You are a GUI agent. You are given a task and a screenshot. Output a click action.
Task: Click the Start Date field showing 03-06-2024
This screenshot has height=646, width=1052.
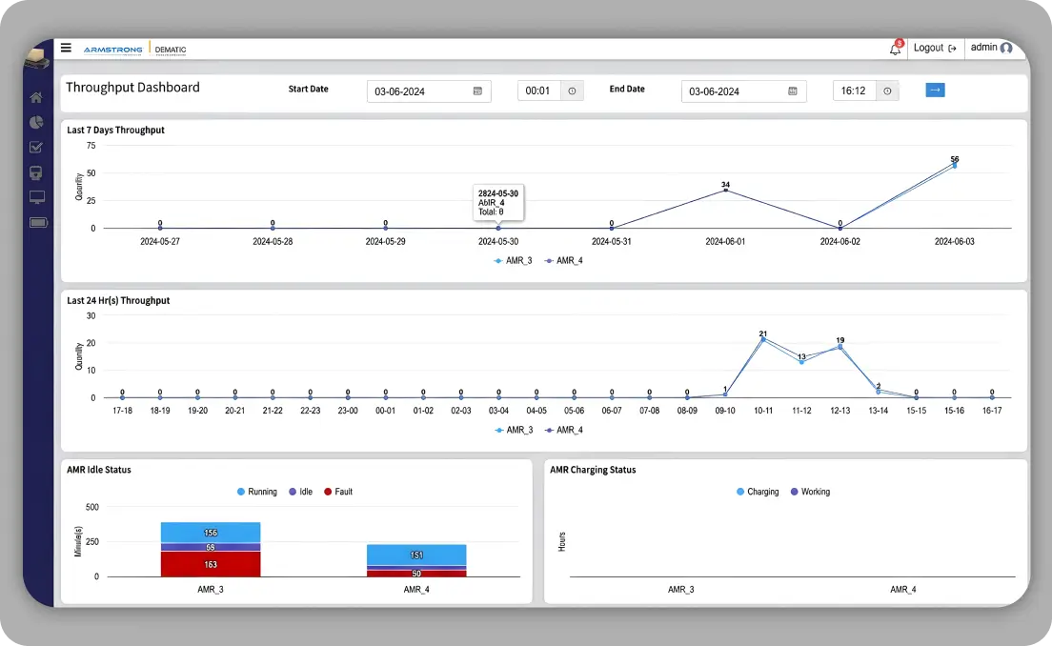(429, 91)
